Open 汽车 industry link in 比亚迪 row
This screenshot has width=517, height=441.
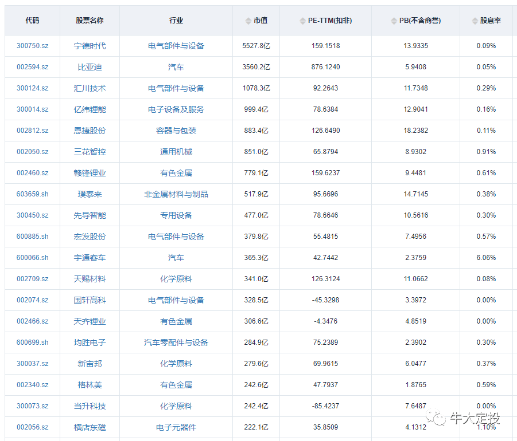(176, 67)
